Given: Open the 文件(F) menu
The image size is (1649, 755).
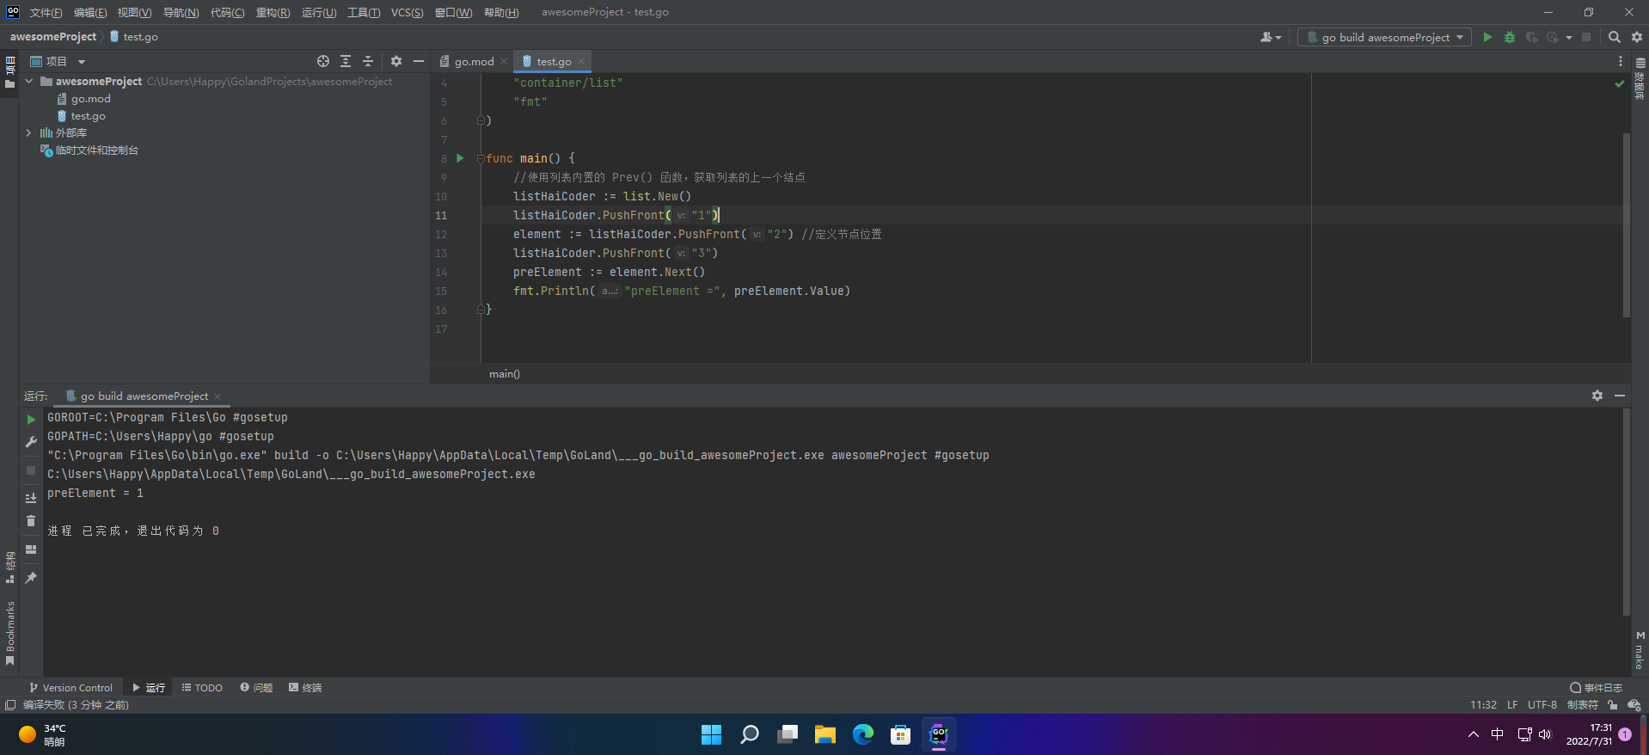Looking at the screenshot, I should [46, 12].
